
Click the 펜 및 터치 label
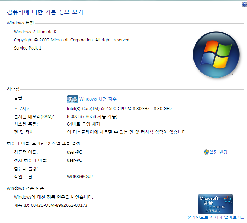click(24, 132)
